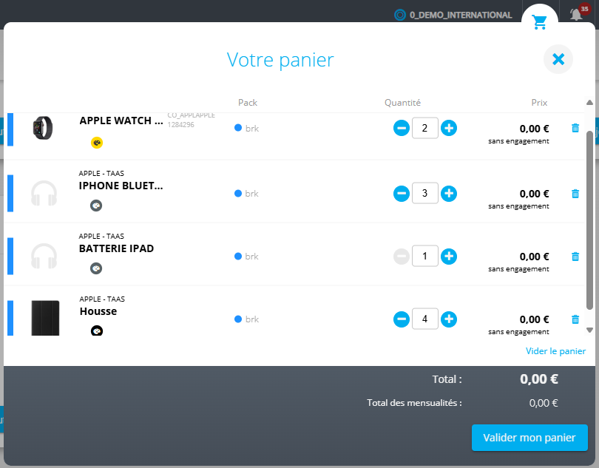Screen dimensions: 599x468
Task: Edit the Batterie iPad quantity field
Action: [424, 256]
